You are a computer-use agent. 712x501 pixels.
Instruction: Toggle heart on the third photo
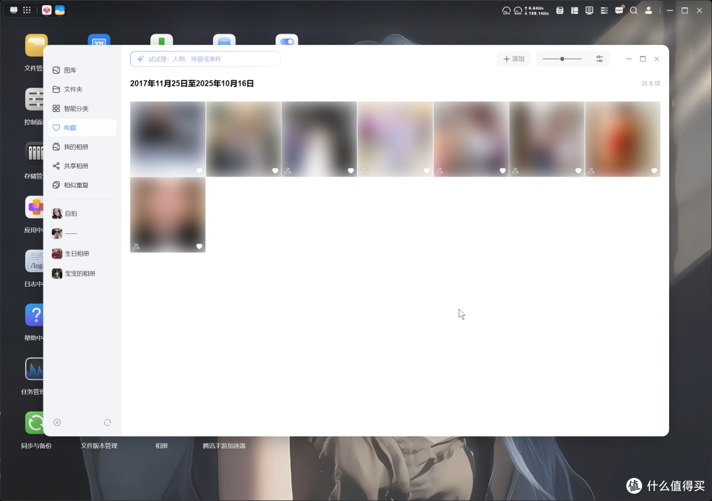click(351, 170)
